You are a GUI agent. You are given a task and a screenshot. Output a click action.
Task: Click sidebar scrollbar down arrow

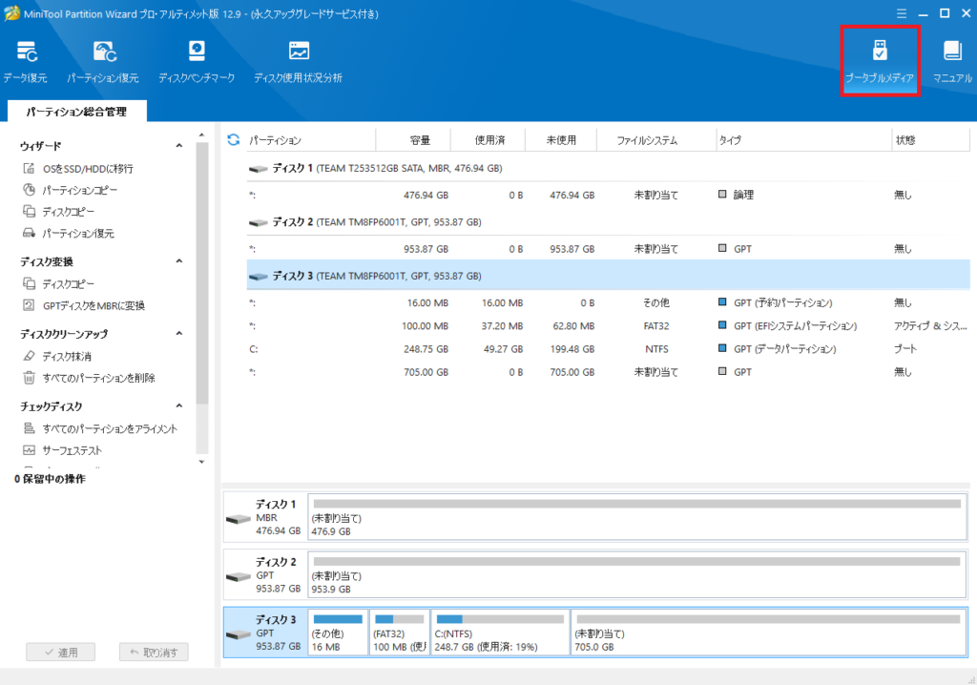pyautogui.click(x=201, y=462)
